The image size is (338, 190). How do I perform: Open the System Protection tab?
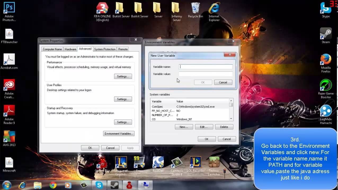pos(105,49)
